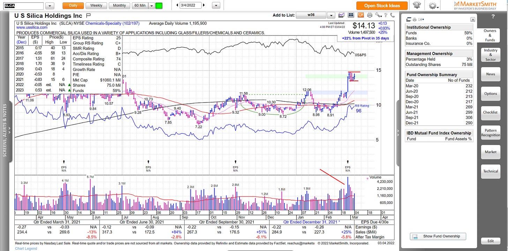The height and width of the screenshot is (251, 508).
Task: Click the white question mark in sidebar
Action: pyautogui.click(x=493, y=16)
